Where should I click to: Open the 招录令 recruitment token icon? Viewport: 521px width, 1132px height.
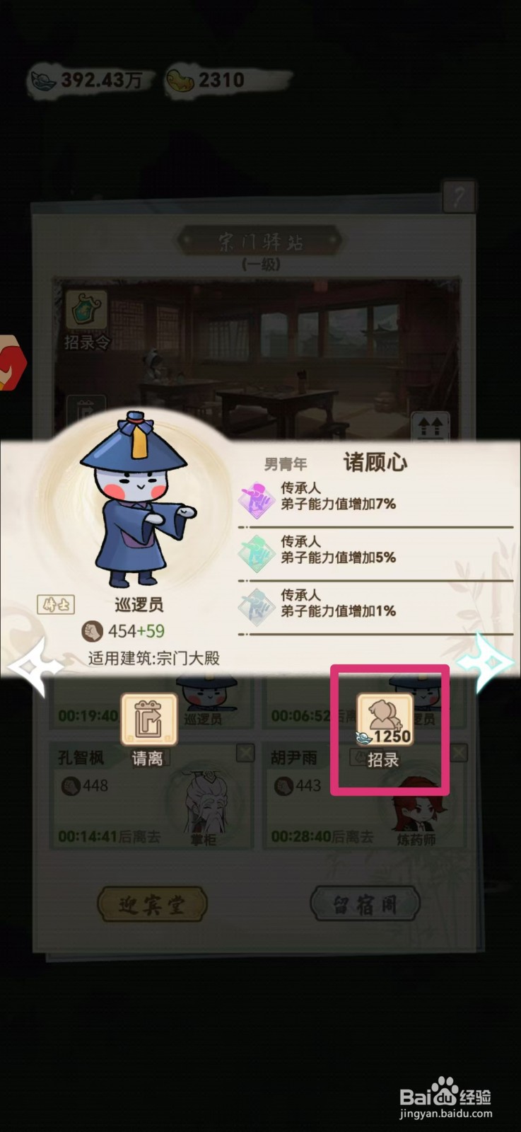[x=86, y=311]
